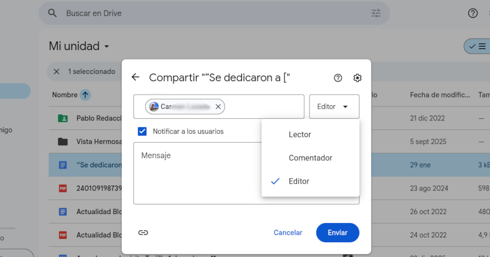Select Lector from the permissions menu
The image size is (490, 257).
[300, 134]
